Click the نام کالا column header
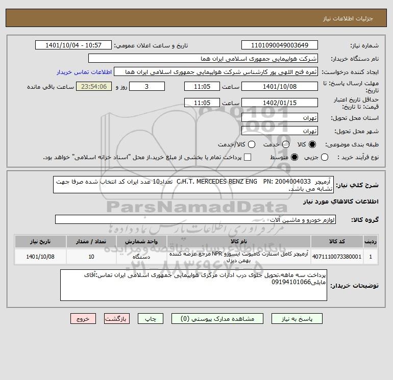The height and width of the screenshot is (380, 393). coord(239,241)
